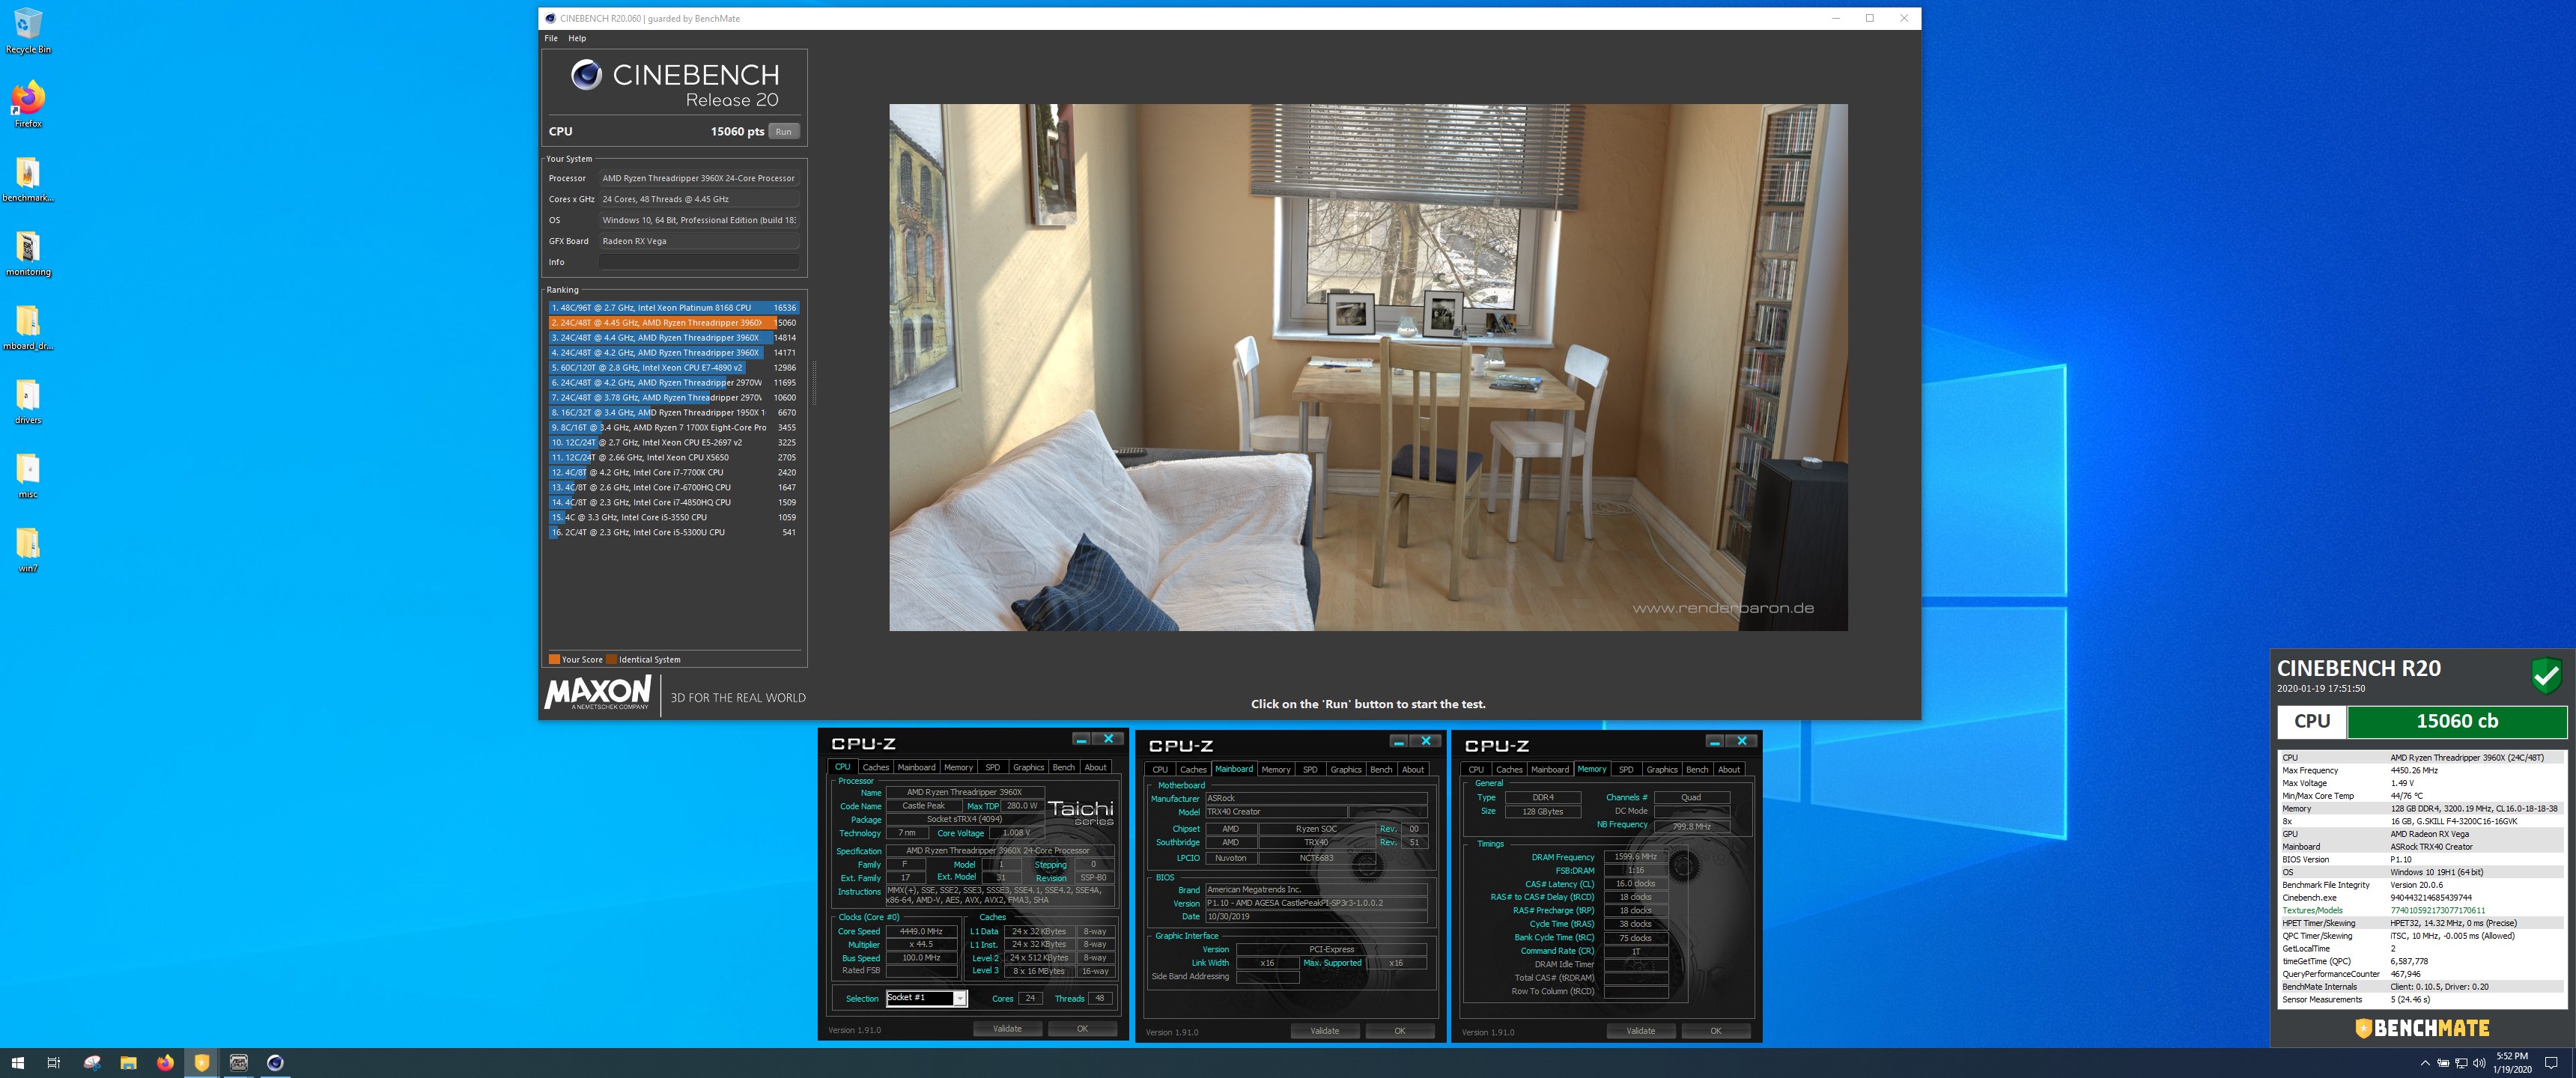Image resolution: width=2576 pixels, height=1078 pixels.
Task: Click the Windows Start button
Action: click(17, 1063)
